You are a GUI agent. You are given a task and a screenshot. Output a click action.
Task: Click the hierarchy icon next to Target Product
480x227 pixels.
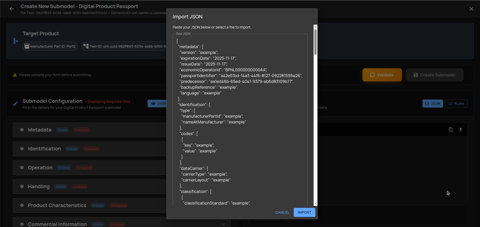tap(15, 41)
